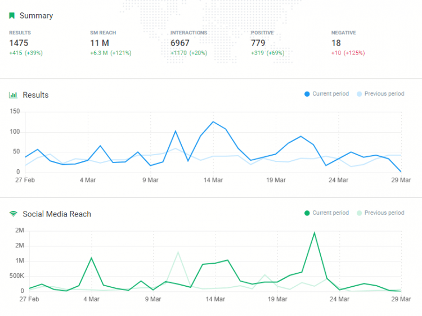Image resolution: width=422 pixels, height=316 pixels.
Task: Click the red negative change +10 (+125%)
Action: coord(348,53)
